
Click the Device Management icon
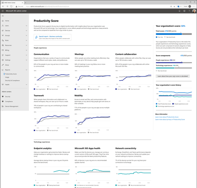(3, 106)
